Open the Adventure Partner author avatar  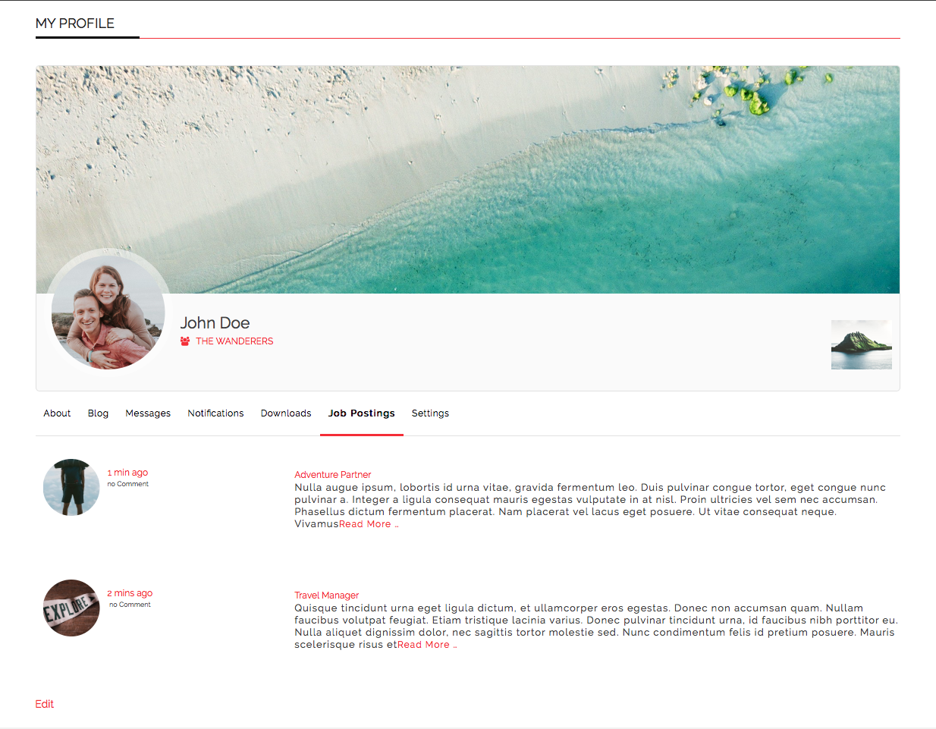coord(71,487)
